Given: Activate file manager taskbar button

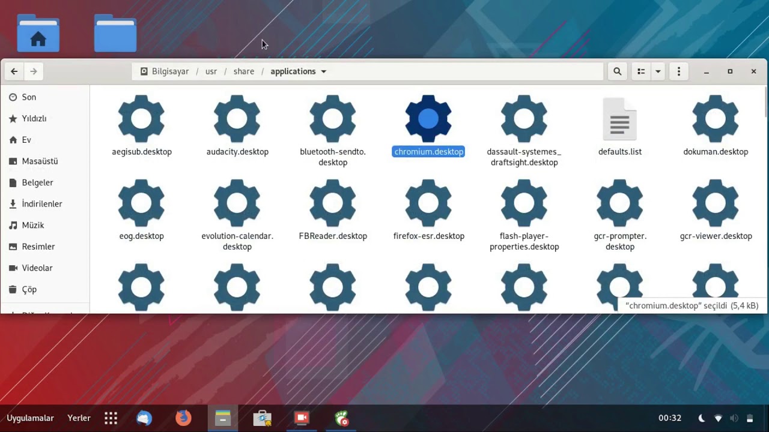Looking at the screenshot, I should click(223, 418).
